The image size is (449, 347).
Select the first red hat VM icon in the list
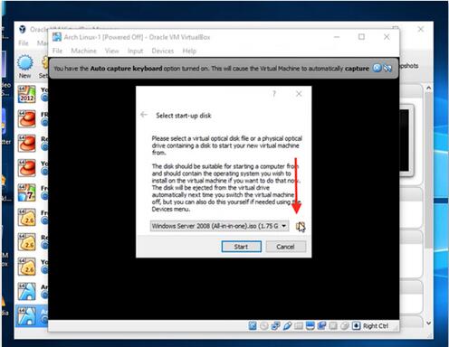click(x=26, y=118)
